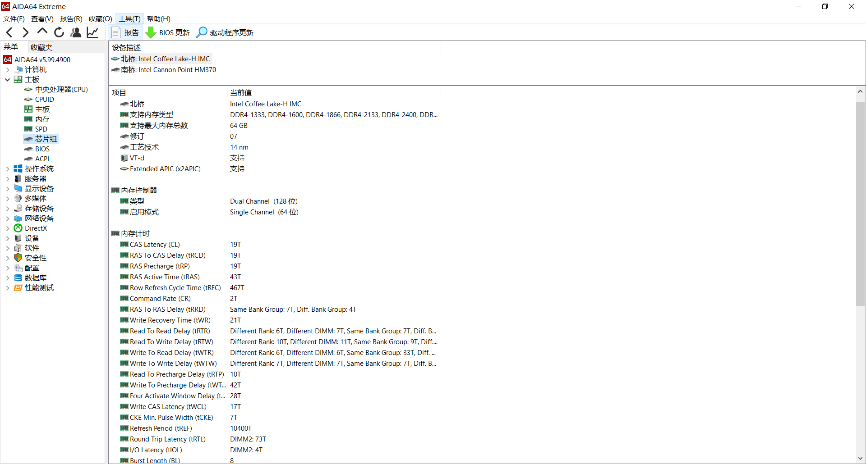Expand the 网络设备 tree node
The image size is (866, 464).
[x=7, y=218]
